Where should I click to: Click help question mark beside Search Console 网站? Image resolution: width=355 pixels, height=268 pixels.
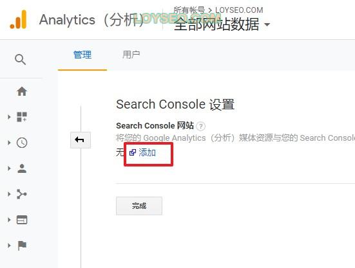pyautogui.click(x=200, y=126)
